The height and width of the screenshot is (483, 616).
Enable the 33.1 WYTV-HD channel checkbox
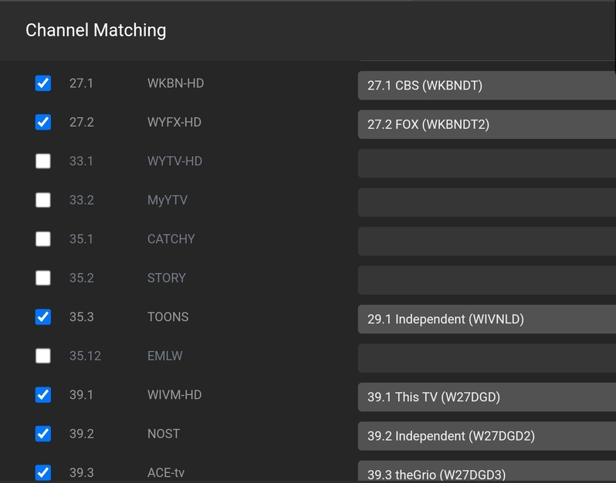click(43, 161)
